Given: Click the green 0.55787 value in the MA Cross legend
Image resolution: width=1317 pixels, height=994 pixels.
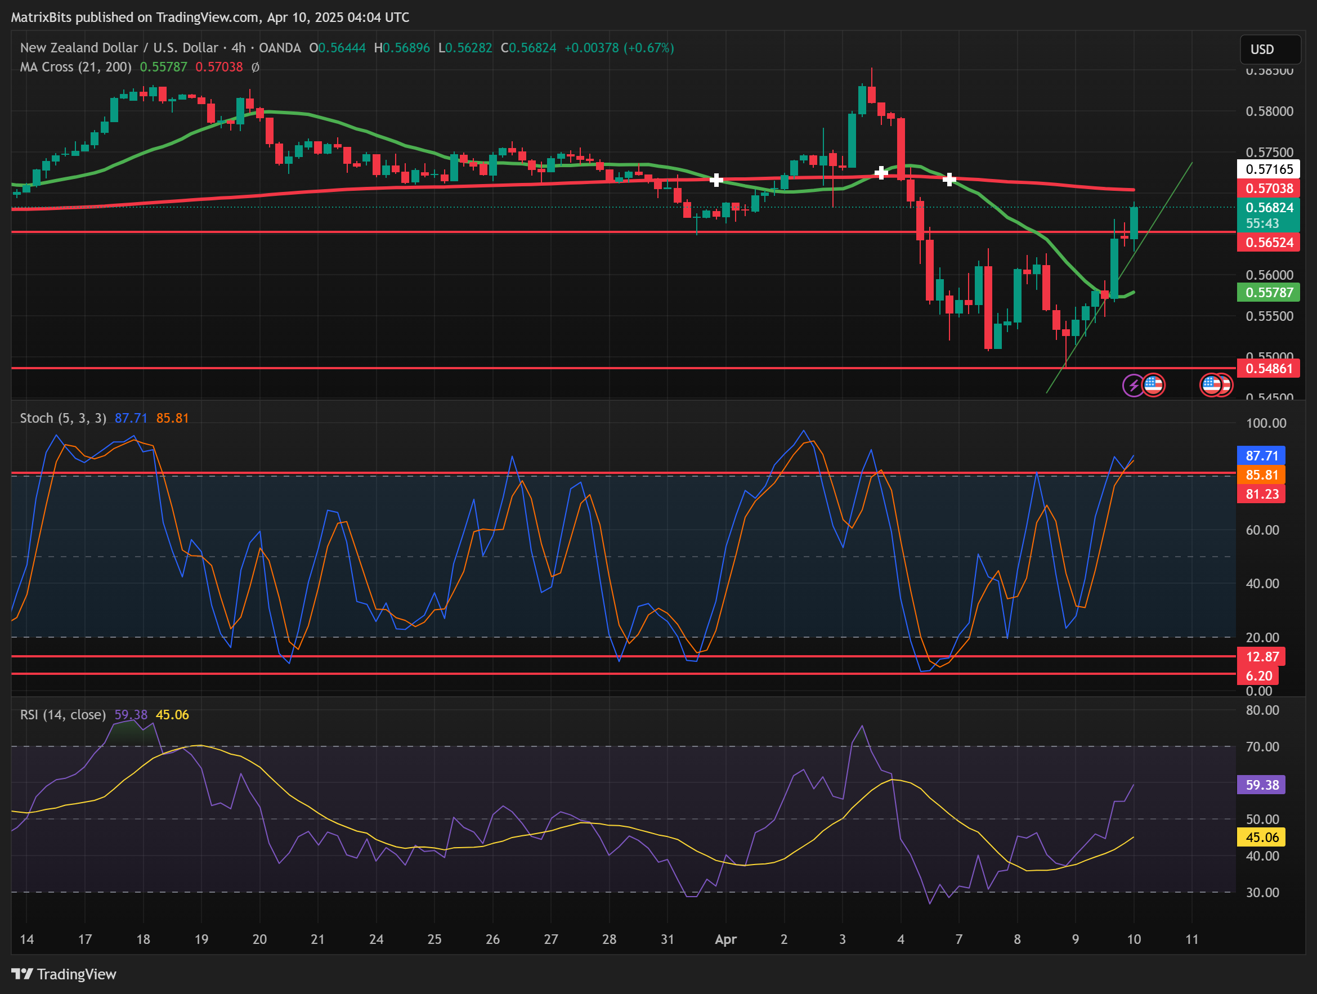Looking at the screenshot, I should 163,68.
